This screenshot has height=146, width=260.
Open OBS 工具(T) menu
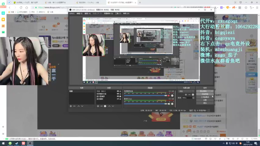click(118, 14)
